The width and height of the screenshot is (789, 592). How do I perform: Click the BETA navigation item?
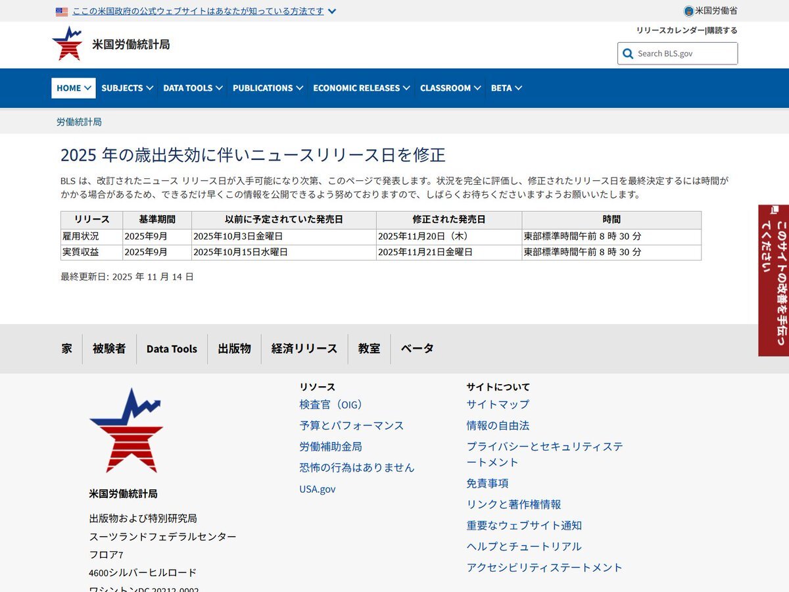(x=506, y=88)
